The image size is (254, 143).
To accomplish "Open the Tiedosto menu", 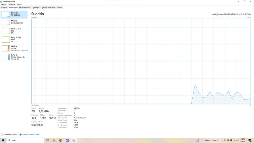I will [4, 5].
